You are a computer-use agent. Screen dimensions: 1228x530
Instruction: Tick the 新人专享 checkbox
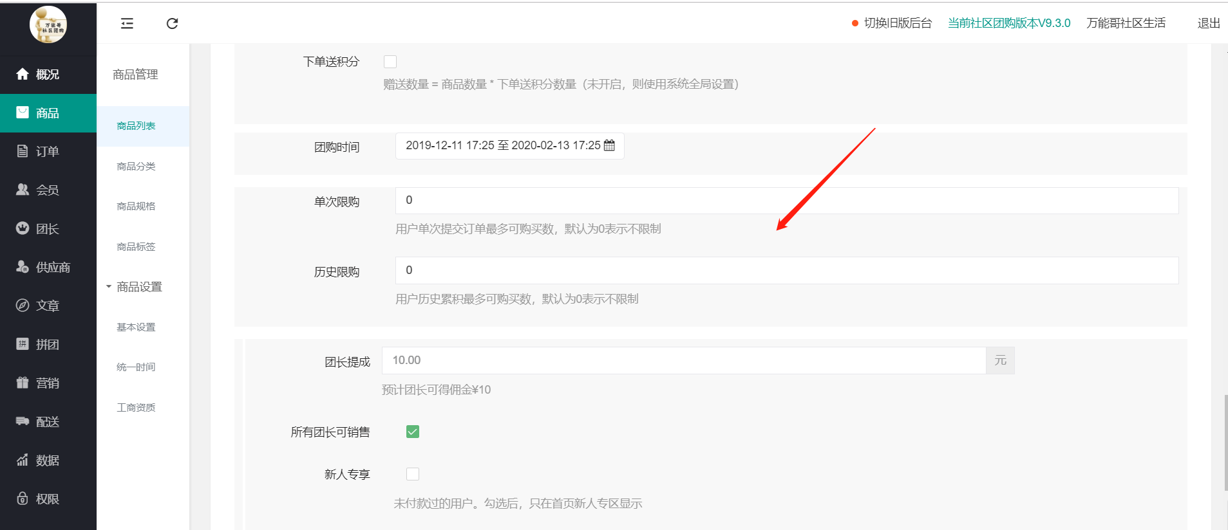point(413,474)
